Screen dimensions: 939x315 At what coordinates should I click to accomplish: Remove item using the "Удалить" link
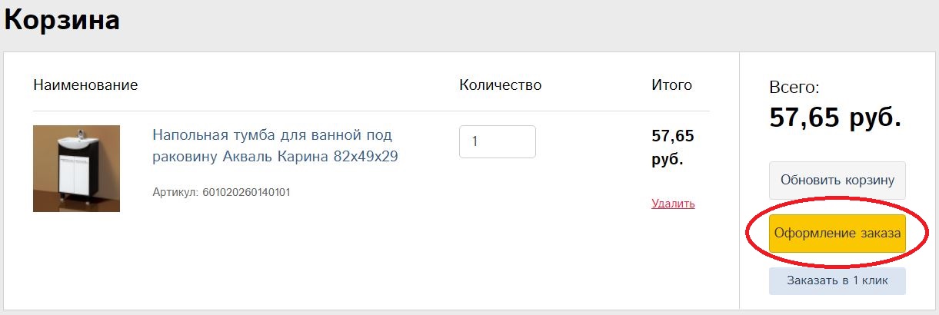point(673,204)
